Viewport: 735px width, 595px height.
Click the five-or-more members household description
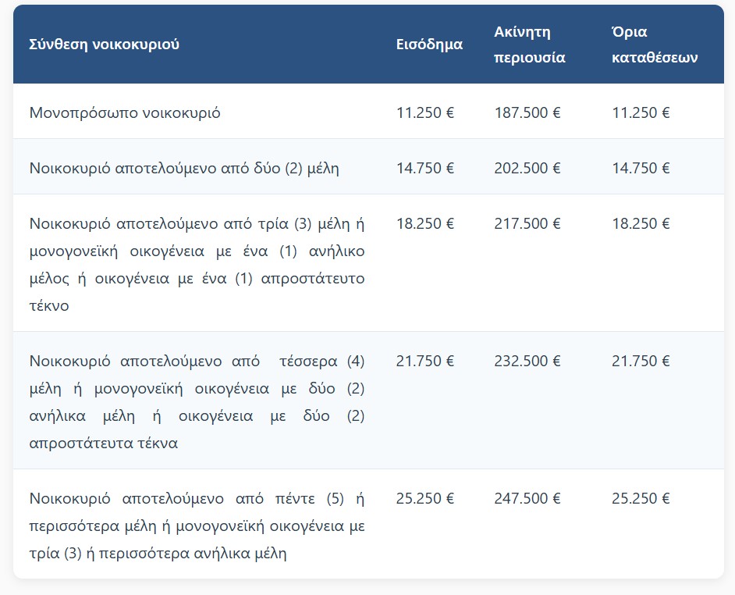coord(197,526)
